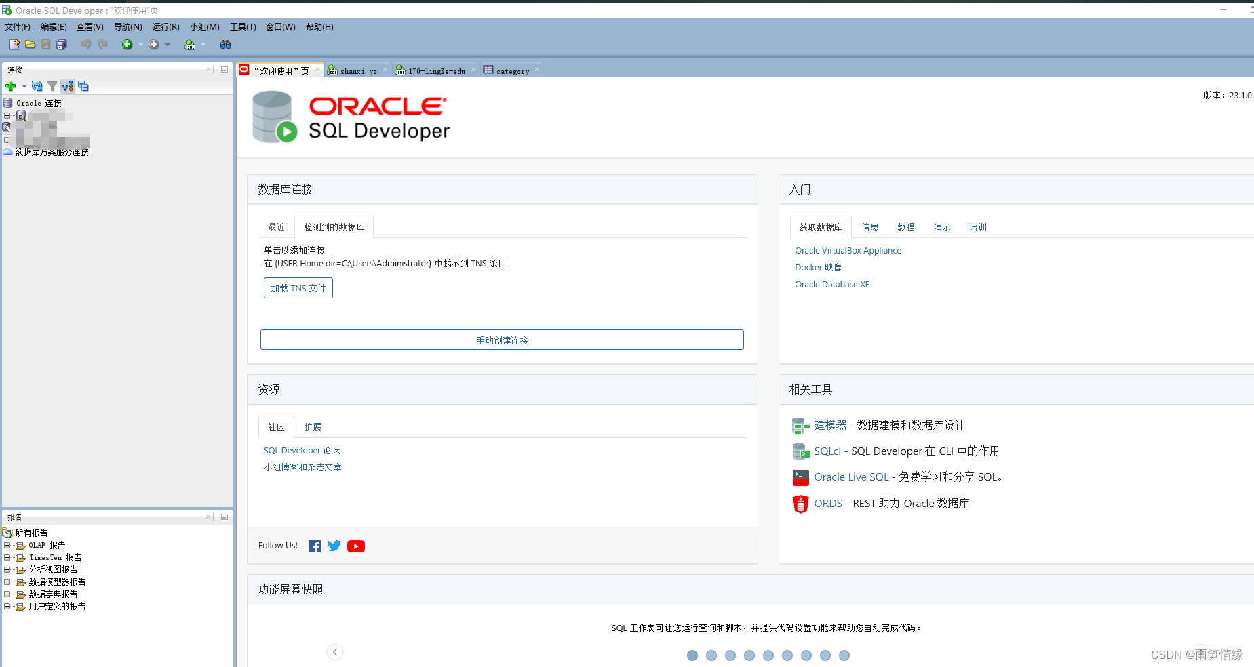
Task: Minimize the Reports panel
Action: coord(224,517)
